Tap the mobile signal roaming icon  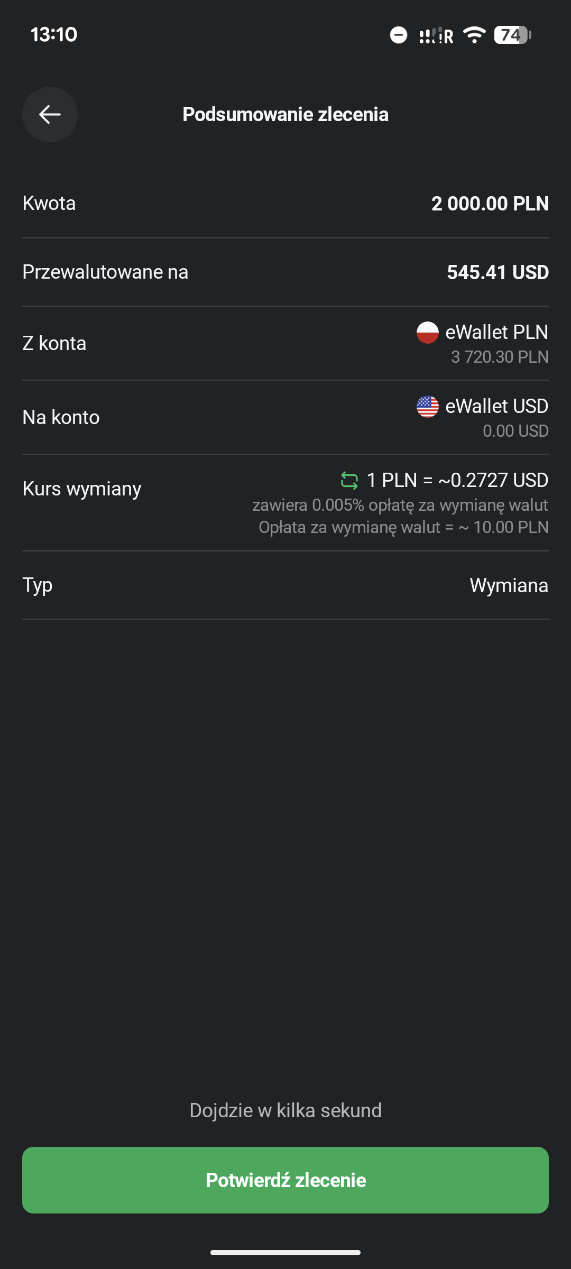(436, 35)
